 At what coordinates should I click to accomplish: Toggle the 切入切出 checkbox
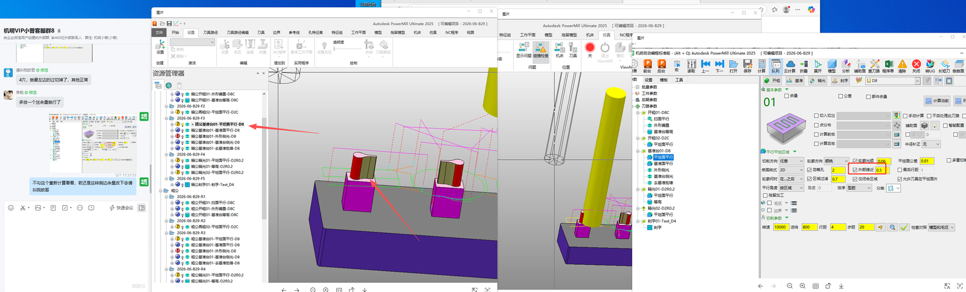click(816, 115)
